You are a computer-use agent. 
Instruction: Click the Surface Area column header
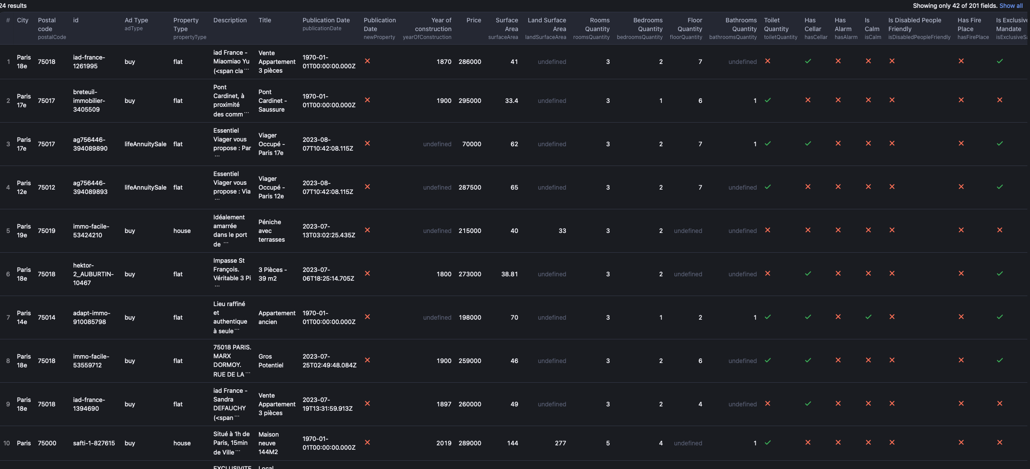[x=506, y=25]
